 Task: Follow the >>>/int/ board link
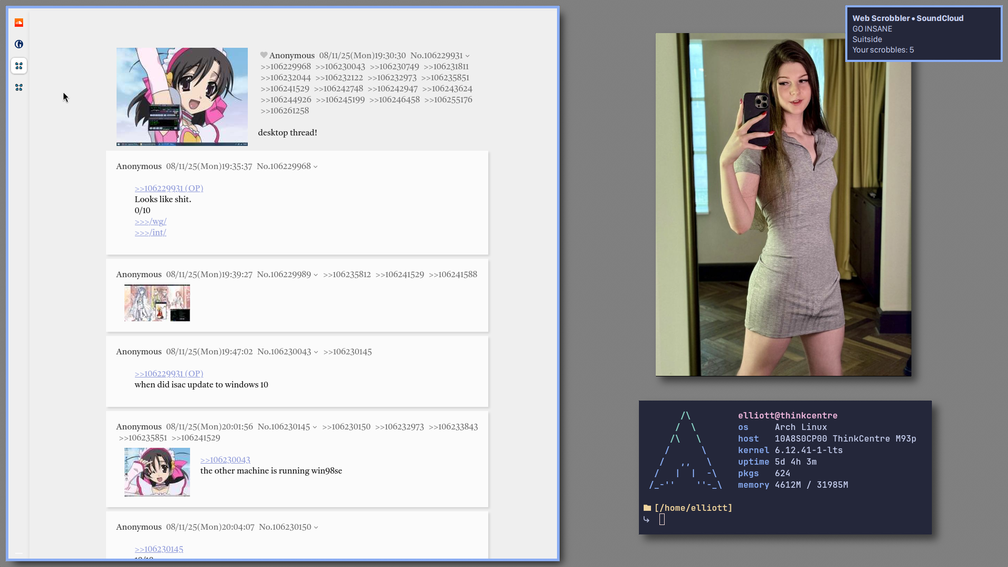[150, 233]
